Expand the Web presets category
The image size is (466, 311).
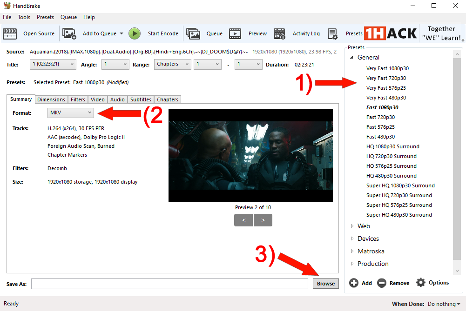click(352, 226)
